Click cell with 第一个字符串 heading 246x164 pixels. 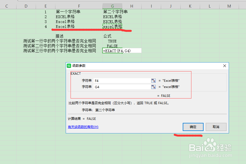(79, 12)
